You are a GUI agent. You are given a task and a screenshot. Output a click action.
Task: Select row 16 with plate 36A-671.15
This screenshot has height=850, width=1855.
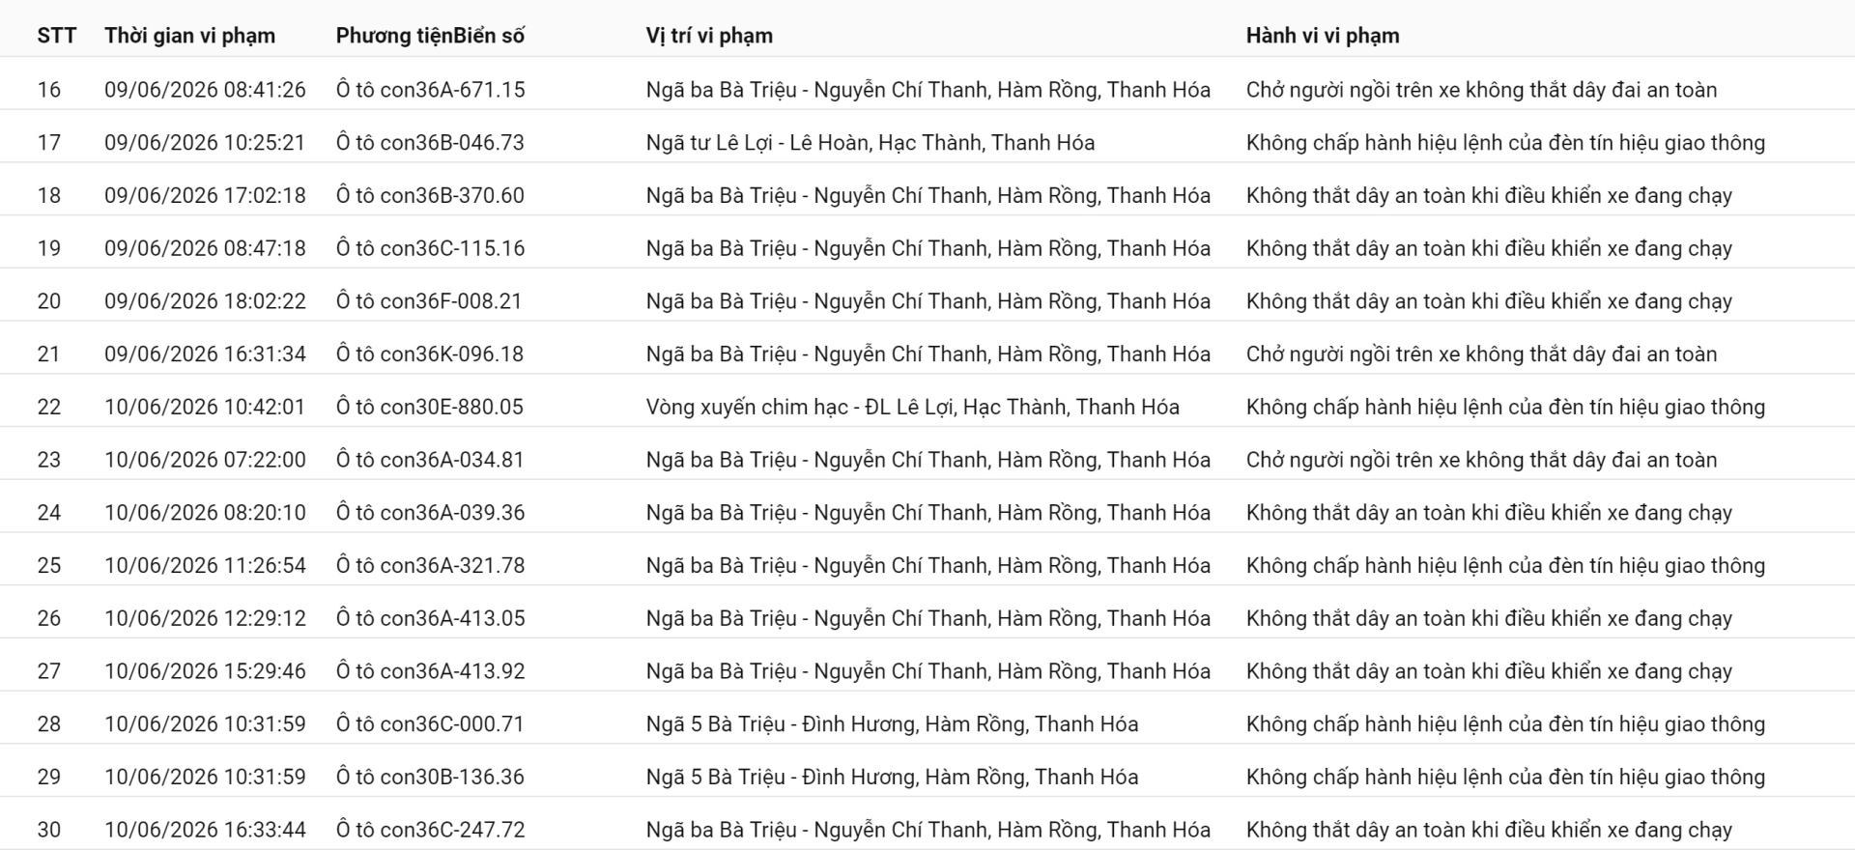(x=927, y=90)
